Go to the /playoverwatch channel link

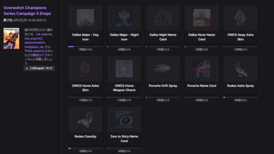35,43
